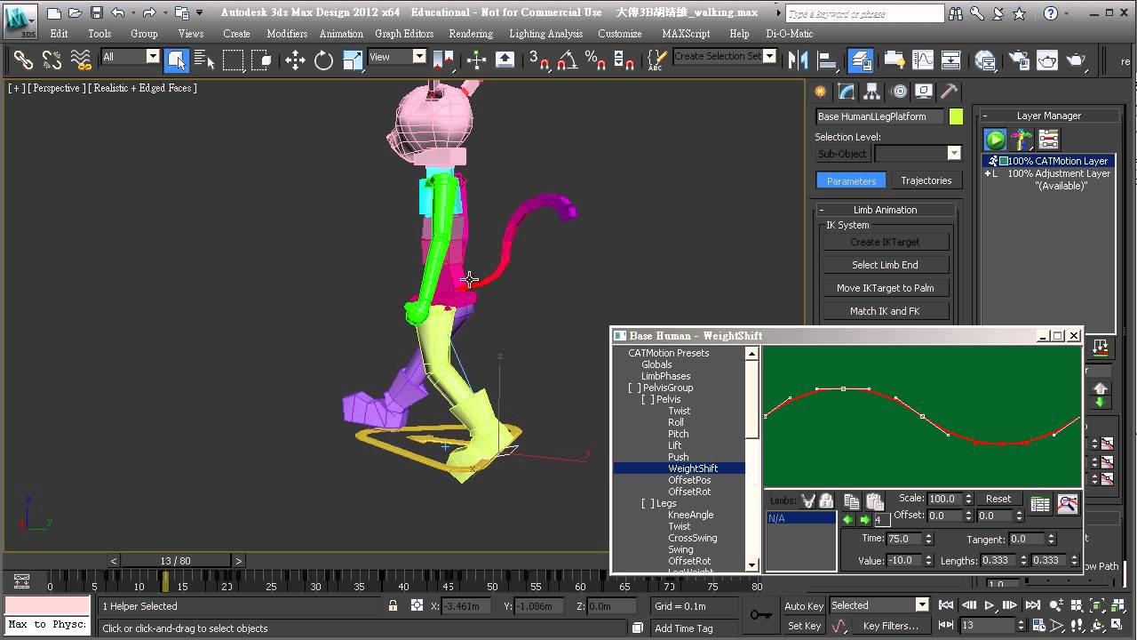This screenshot has width=1137, height=640.
Task: Click Reset in WeightShift window
Action: pos(998,499)
